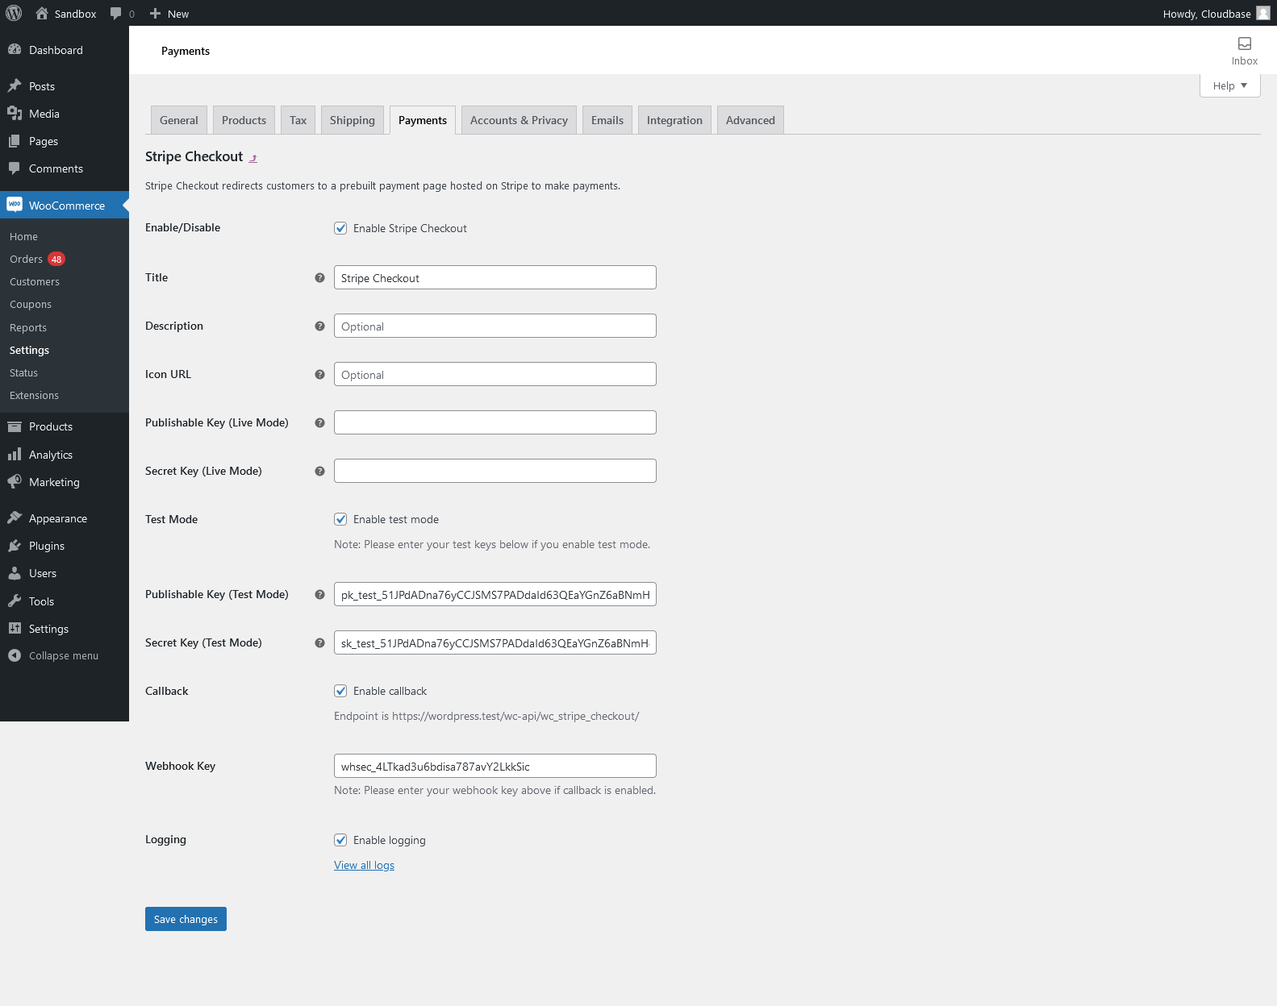1277x1006 pixels.
Task: Click the help tooltip icon for Description
Action: pos(319,326)
